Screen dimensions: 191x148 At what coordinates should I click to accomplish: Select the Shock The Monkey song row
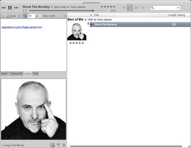point(140,25)
